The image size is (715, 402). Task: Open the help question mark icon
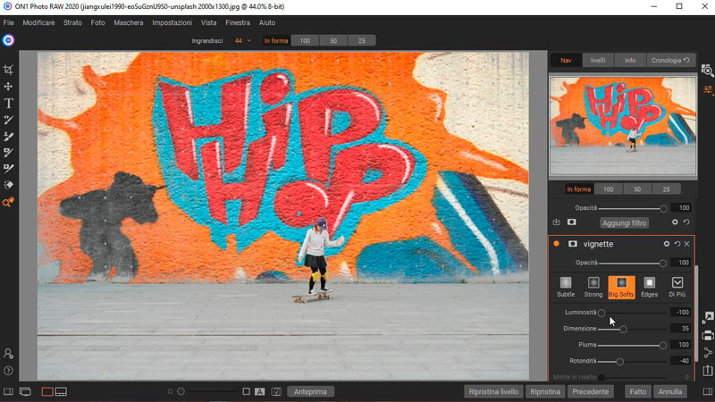(8, 371)
